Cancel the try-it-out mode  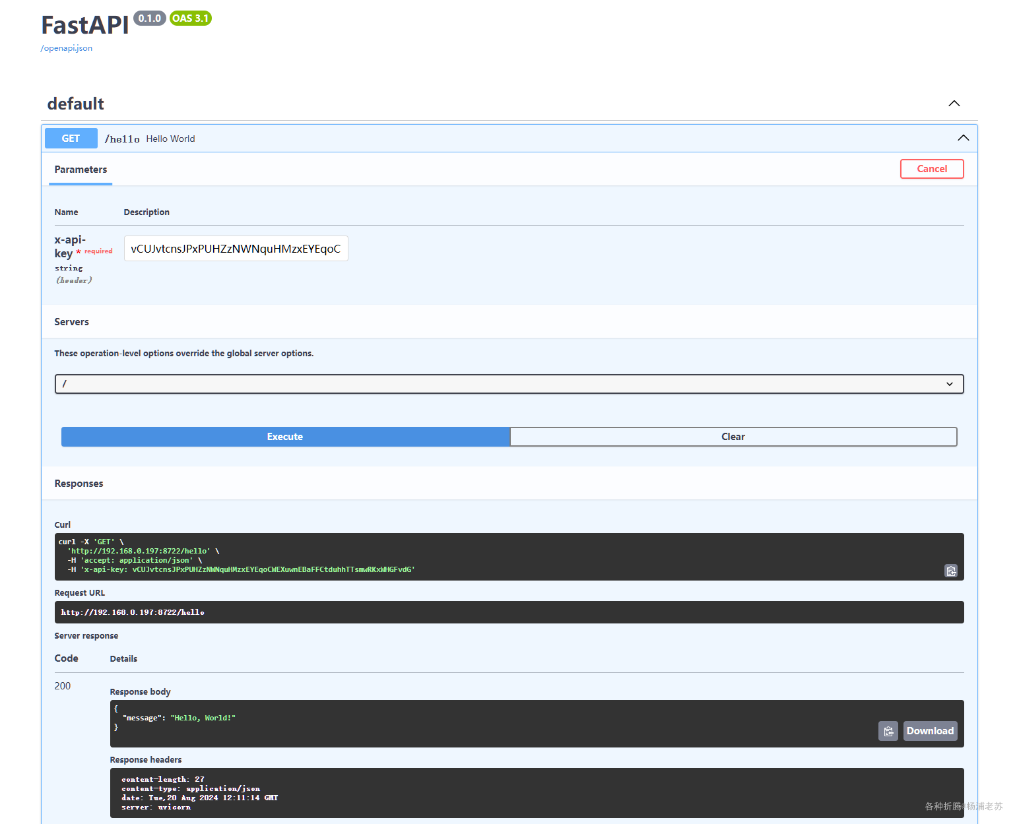tap(932, 169)
